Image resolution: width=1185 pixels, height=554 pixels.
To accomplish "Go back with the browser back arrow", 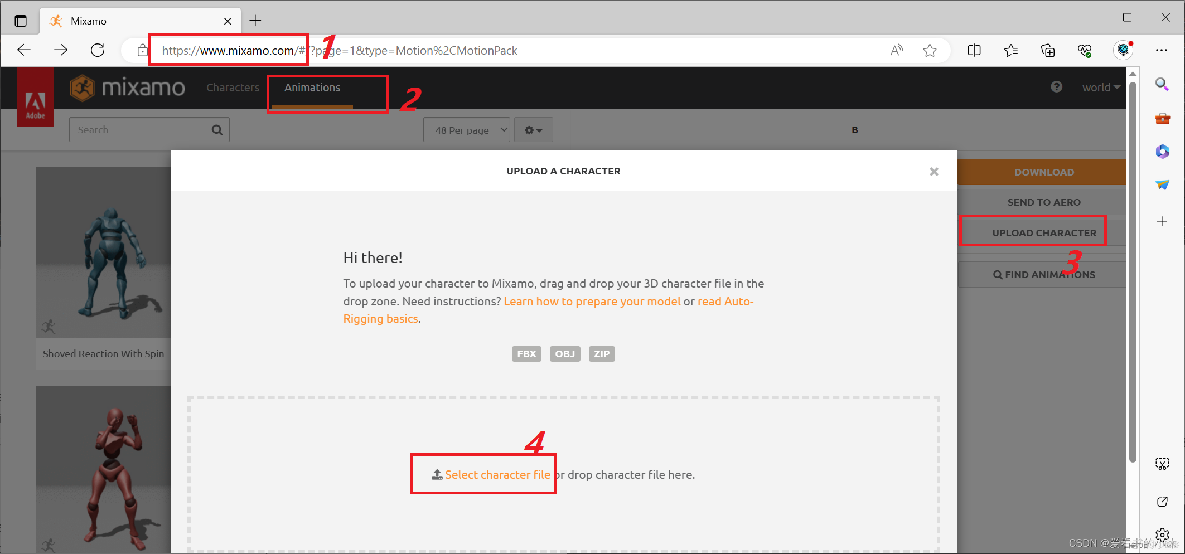I will click(x=24, y=50).
